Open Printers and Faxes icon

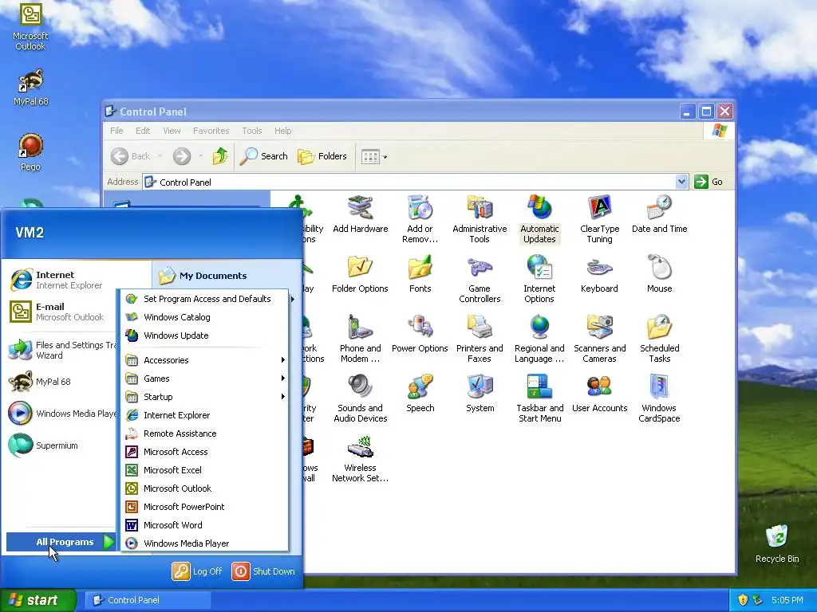point(480,339)
